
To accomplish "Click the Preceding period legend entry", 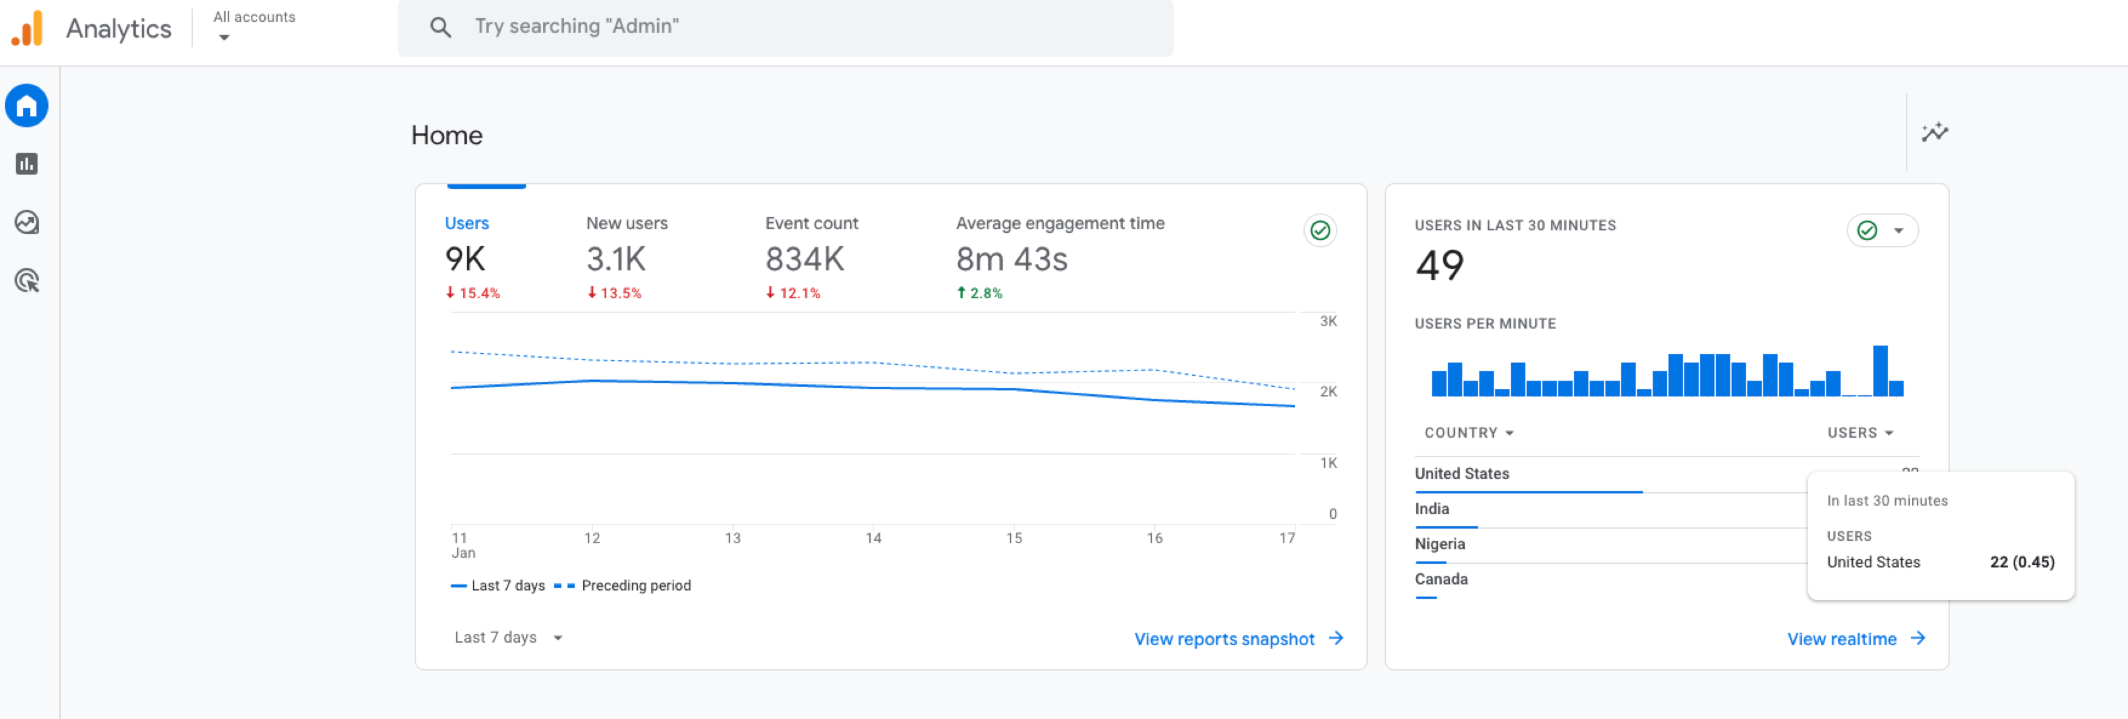I will [622, 585].
